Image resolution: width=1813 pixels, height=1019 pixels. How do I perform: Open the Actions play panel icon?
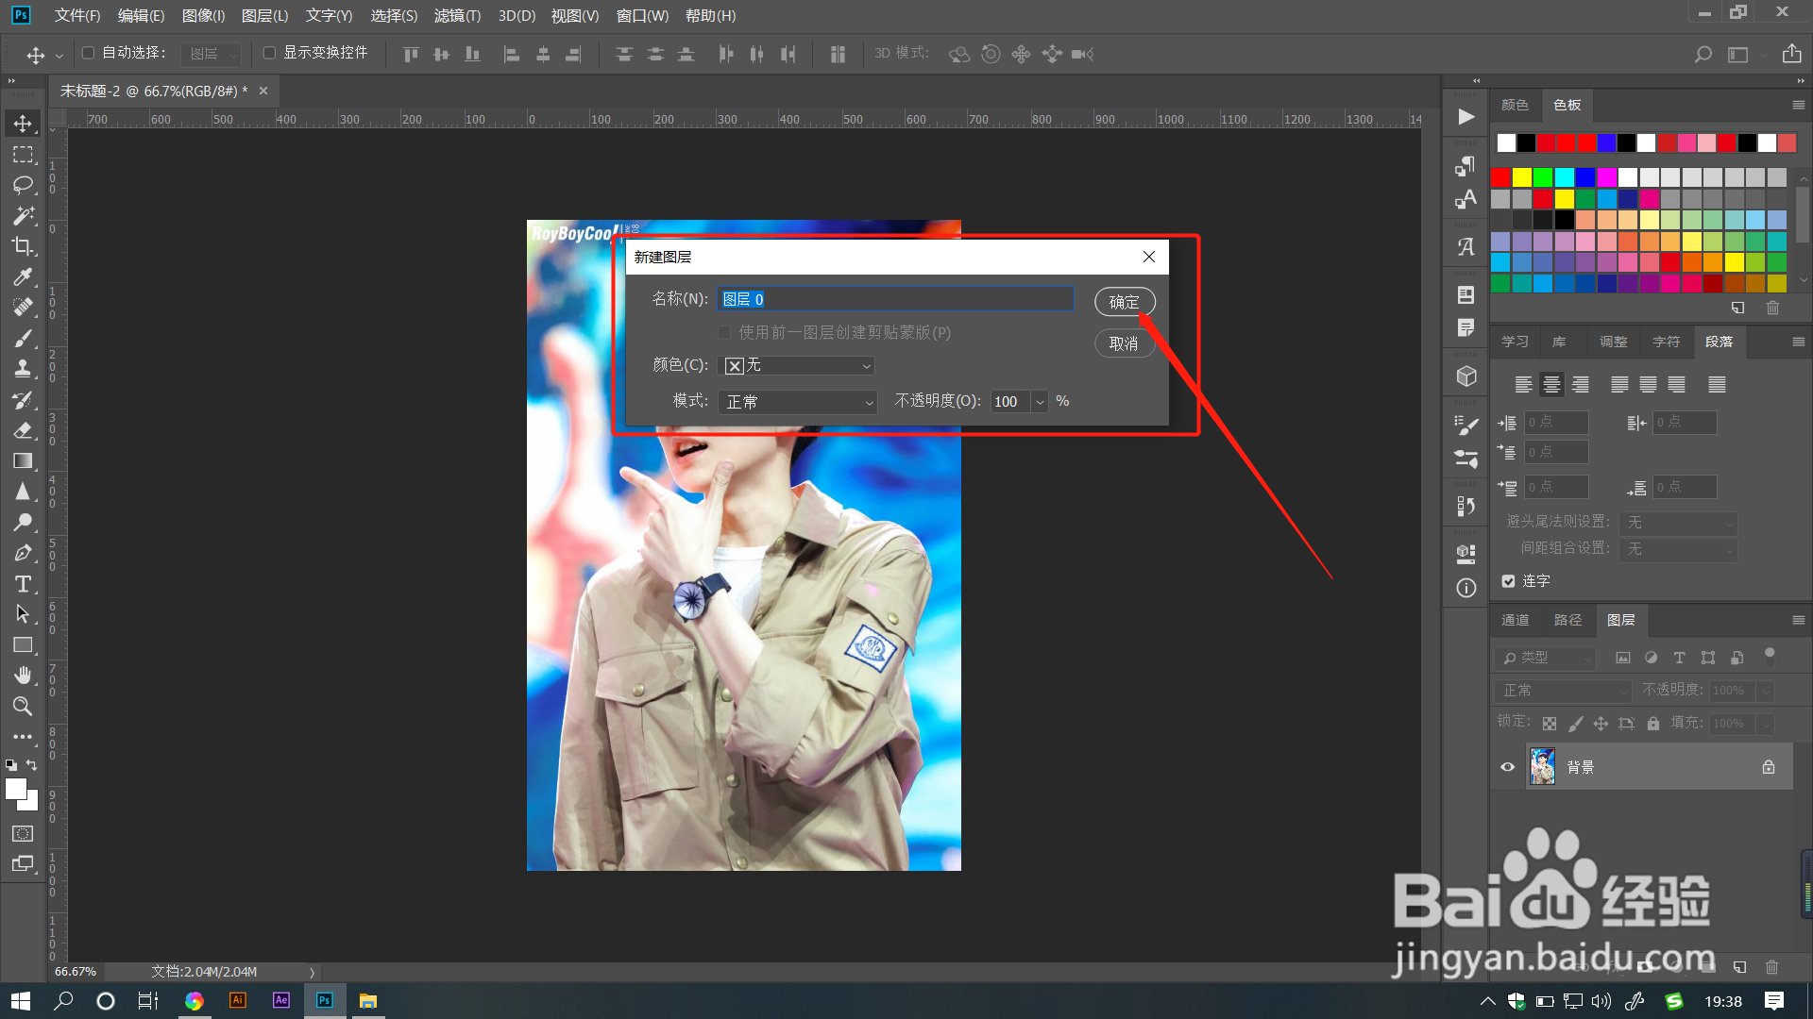coord(1466,117)
